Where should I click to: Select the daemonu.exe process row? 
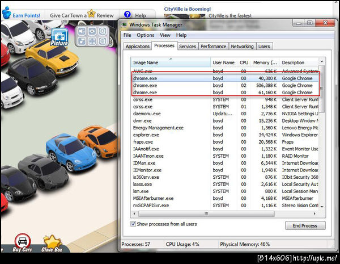click(225, 114)
